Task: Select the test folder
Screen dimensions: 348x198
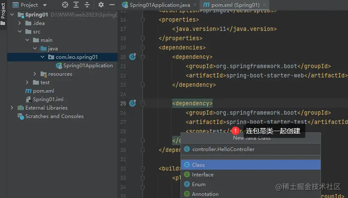Action: click(45, 82)
